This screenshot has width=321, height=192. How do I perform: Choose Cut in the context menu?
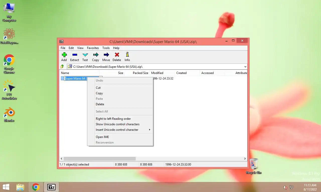[120, 88]
